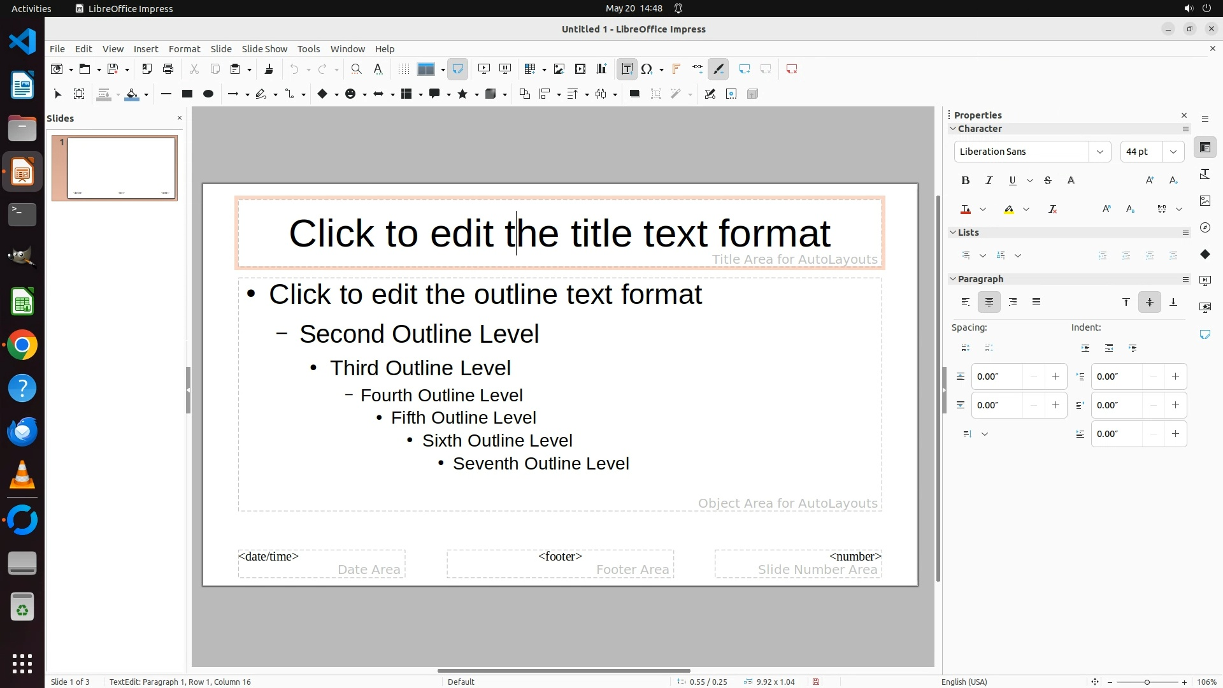This screenshot has height=688, width=1223.
Task: Click the Insert Chart icon
Action: click(x=601, y=69)
